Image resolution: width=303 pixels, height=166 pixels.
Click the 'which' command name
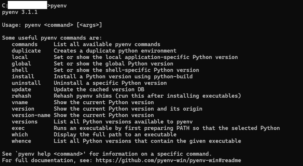tap(20, 135)
